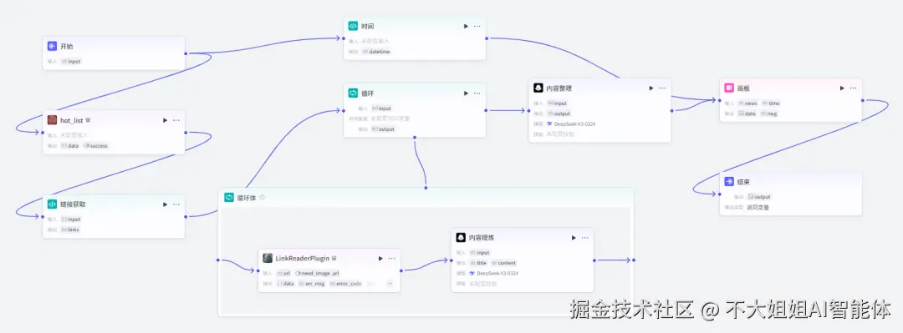Click the LinkReaderPlugin node output port
903x333 pixels.
tap(400, 270)
